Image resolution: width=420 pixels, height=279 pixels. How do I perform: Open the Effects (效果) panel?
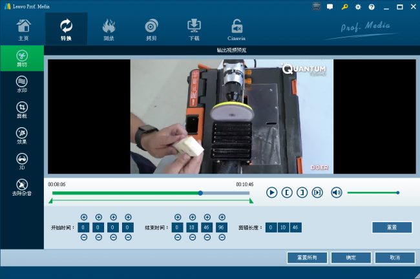22,136
